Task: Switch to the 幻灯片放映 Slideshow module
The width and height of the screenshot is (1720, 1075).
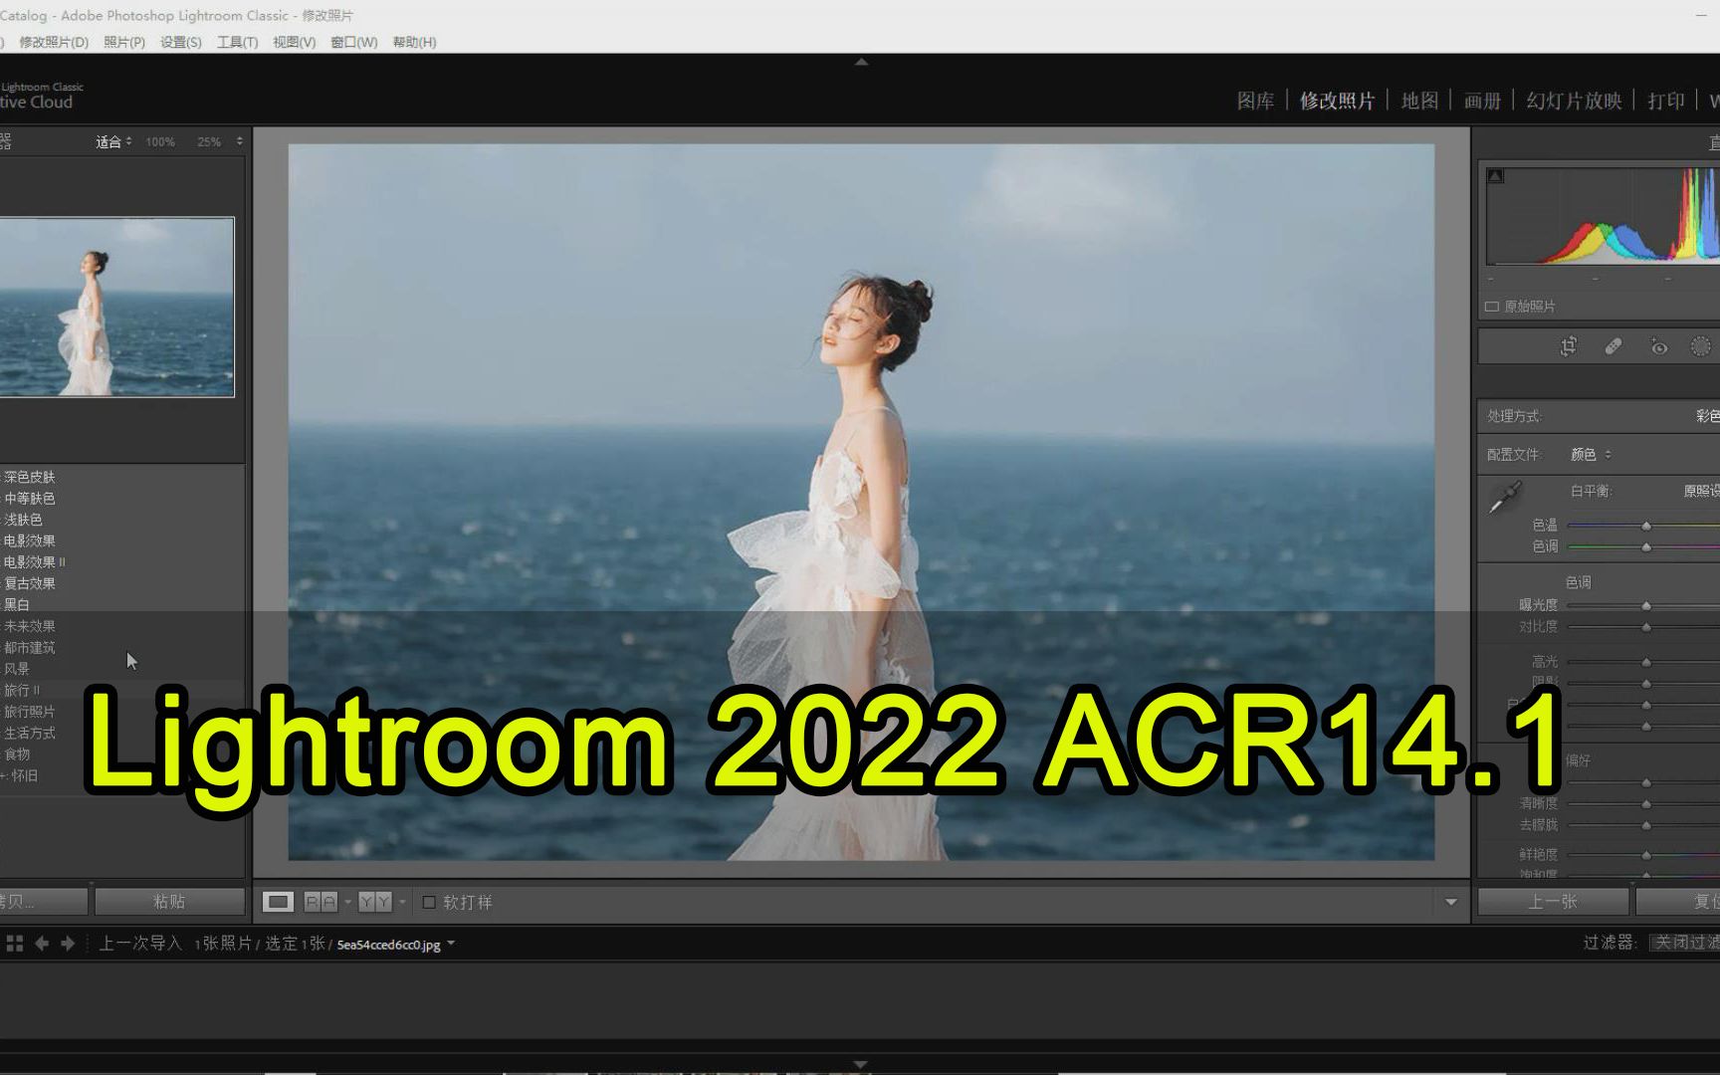Action: click(1574, 101)
